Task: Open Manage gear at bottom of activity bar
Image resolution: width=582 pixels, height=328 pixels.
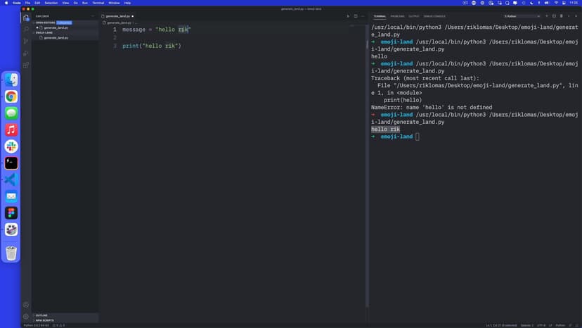Action: 26,316
